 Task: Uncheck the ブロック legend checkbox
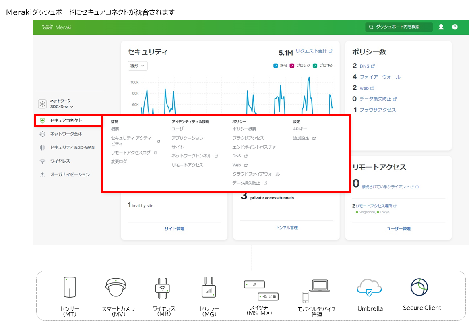tap(292, 66)
